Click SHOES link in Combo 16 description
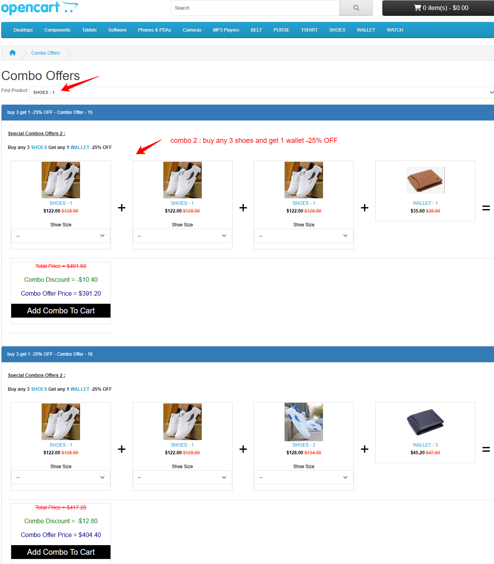Image resolution: width=494 pixels, height=564 pixels. (x=39, y=389)
